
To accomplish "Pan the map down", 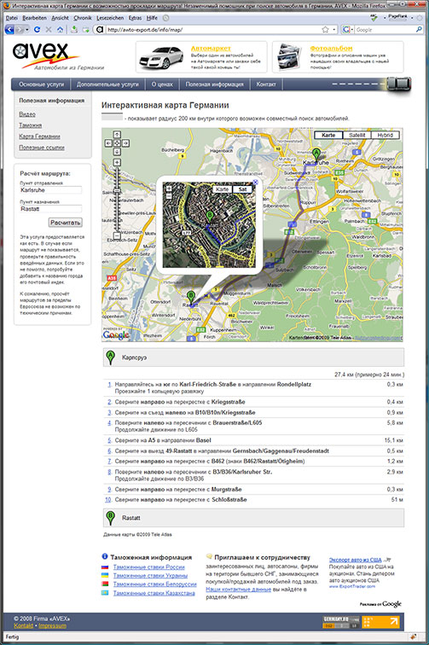I will point(117,152).
